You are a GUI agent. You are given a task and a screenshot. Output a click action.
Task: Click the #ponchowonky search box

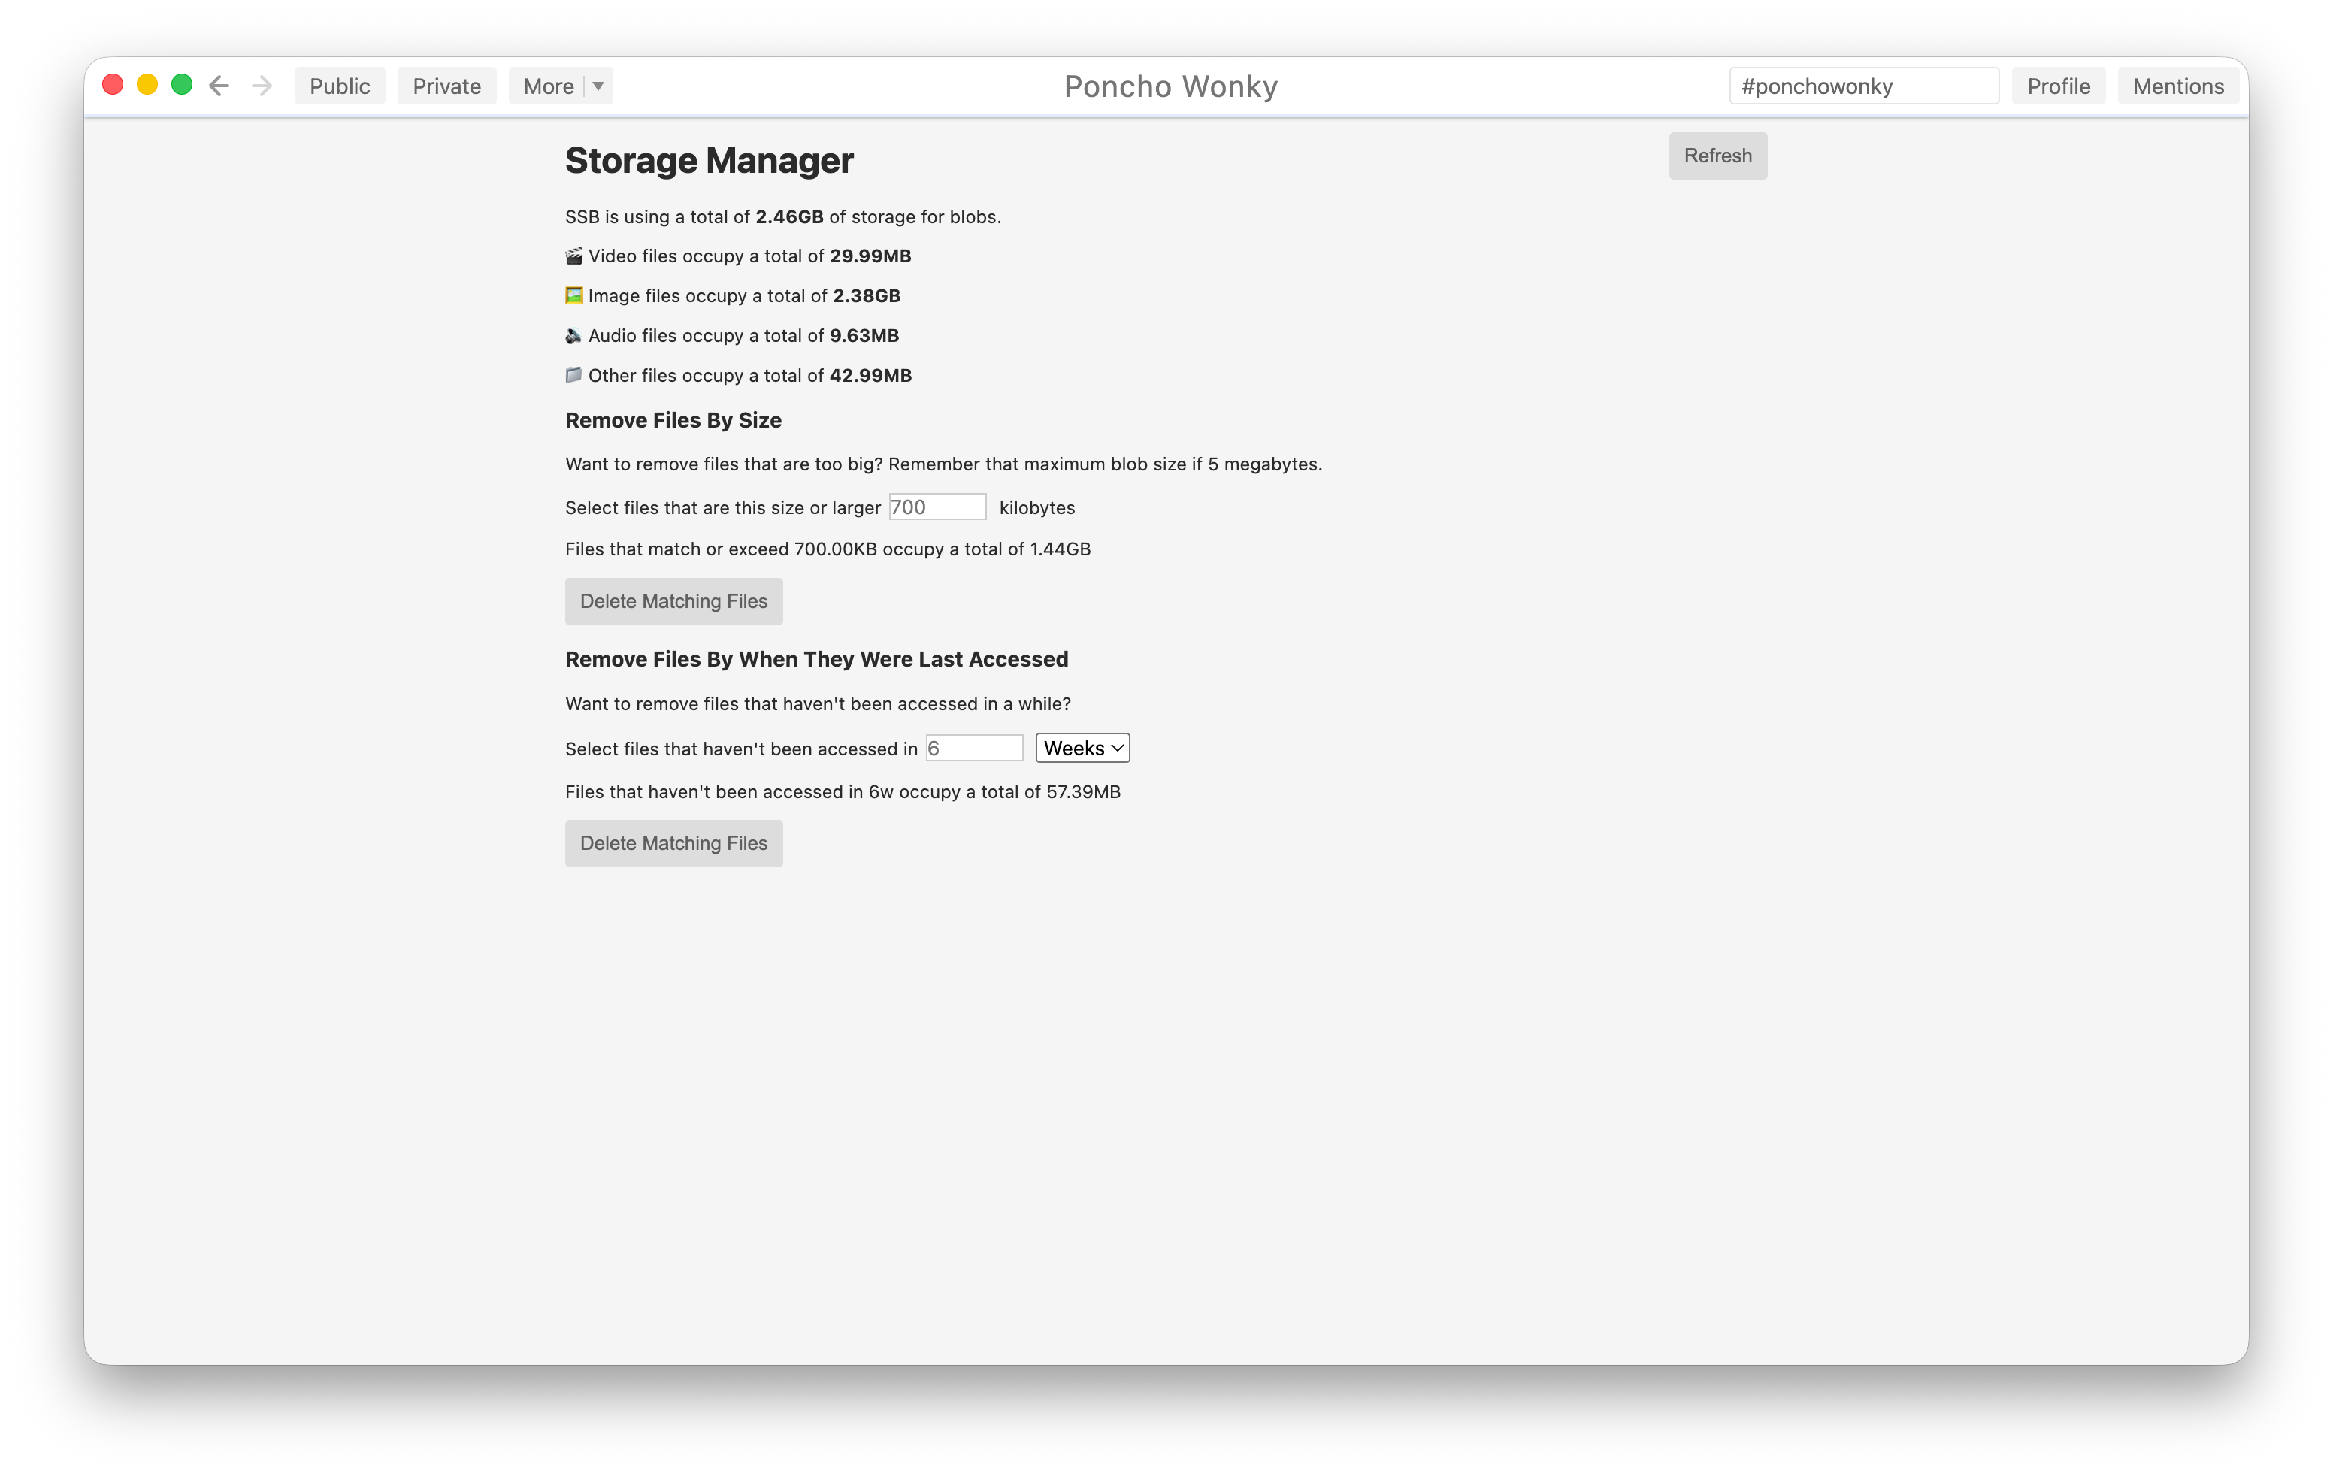[x=1863, y=86]
